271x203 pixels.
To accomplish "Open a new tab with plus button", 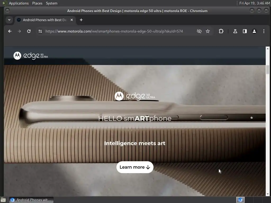I will coord(81,20).
